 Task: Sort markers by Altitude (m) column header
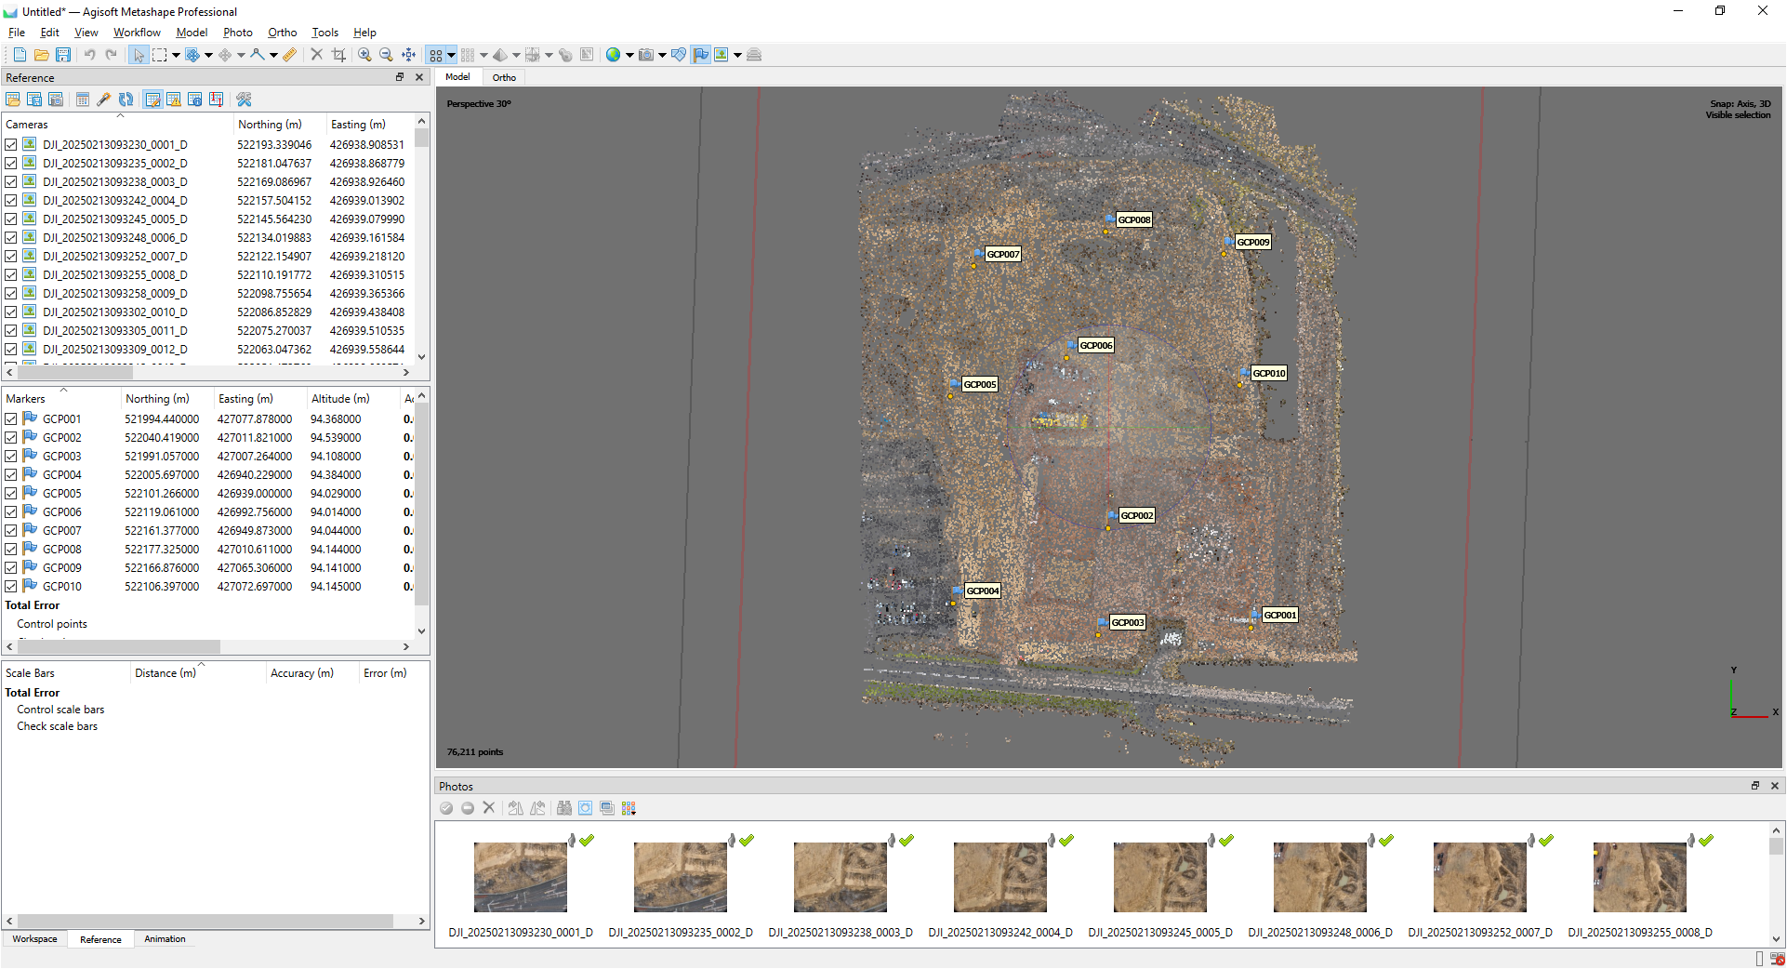pos(351,399)
